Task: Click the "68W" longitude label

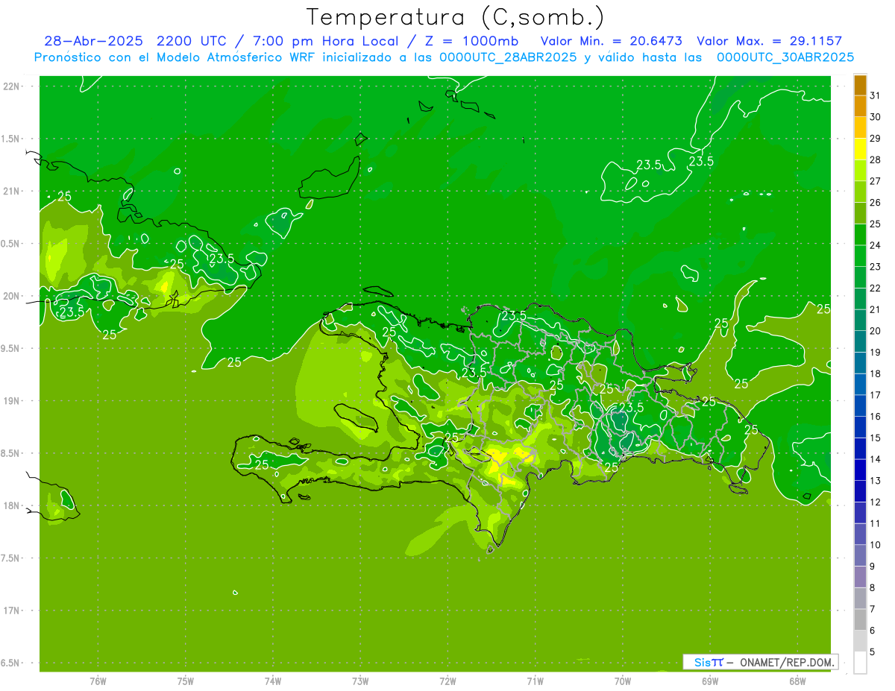Action: (x=797, y=681)
